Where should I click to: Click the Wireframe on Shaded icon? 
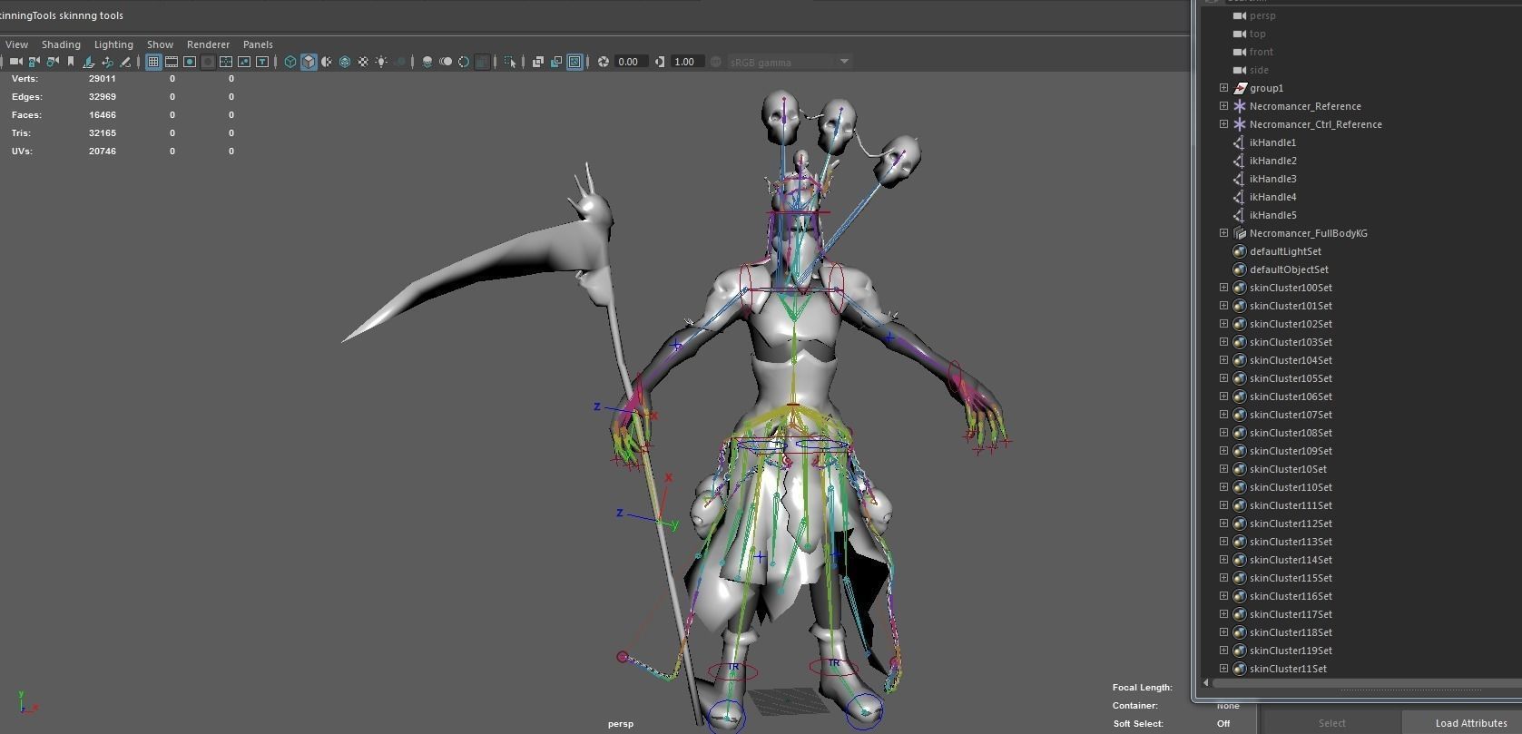345,62
